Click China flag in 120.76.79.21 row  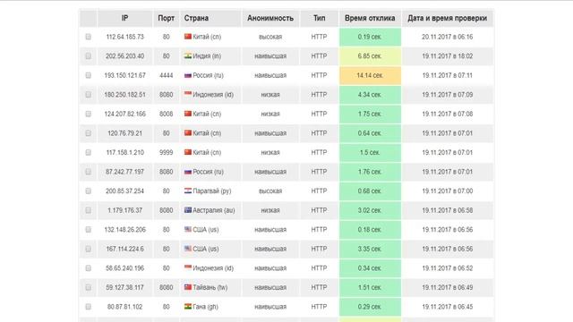pyautogui.click(x=188, y=133)
